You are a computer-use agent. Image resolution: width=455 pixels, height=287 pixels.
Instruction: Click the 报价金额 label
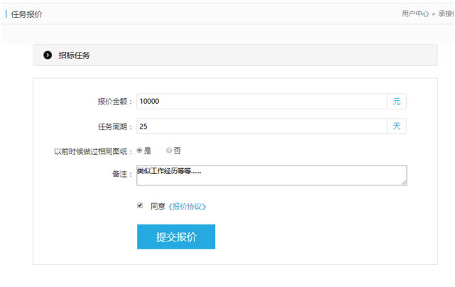click(115, 102)
